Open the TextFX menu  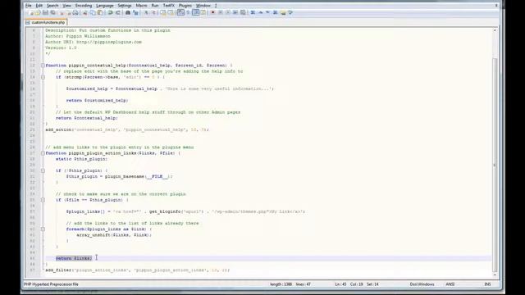coord(169,6)
